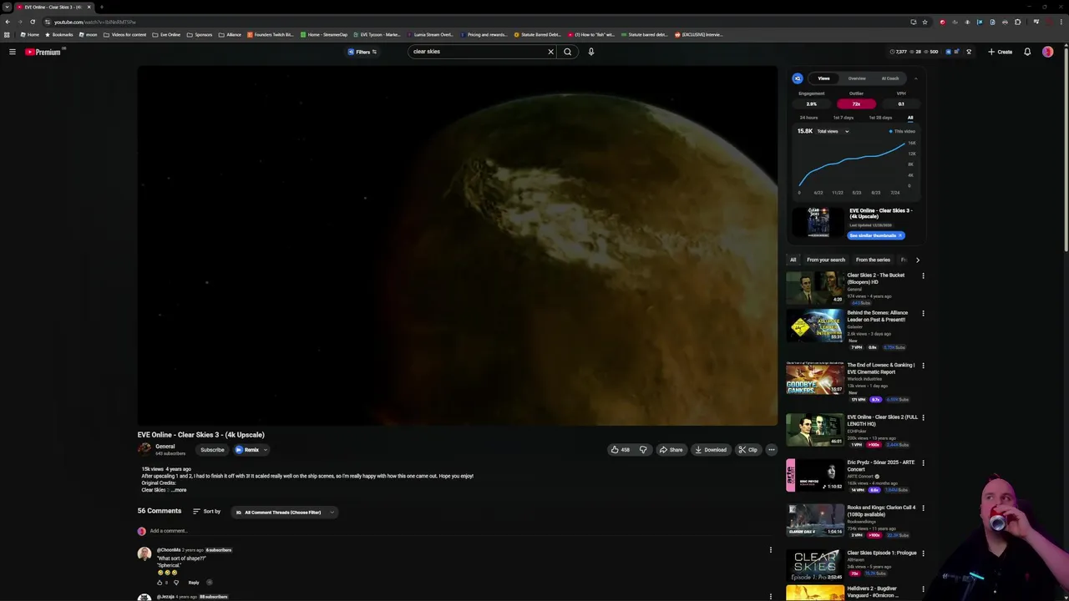The image size is (1069, 601).
Task: Expand description with ...more
Action: point(180,490)
